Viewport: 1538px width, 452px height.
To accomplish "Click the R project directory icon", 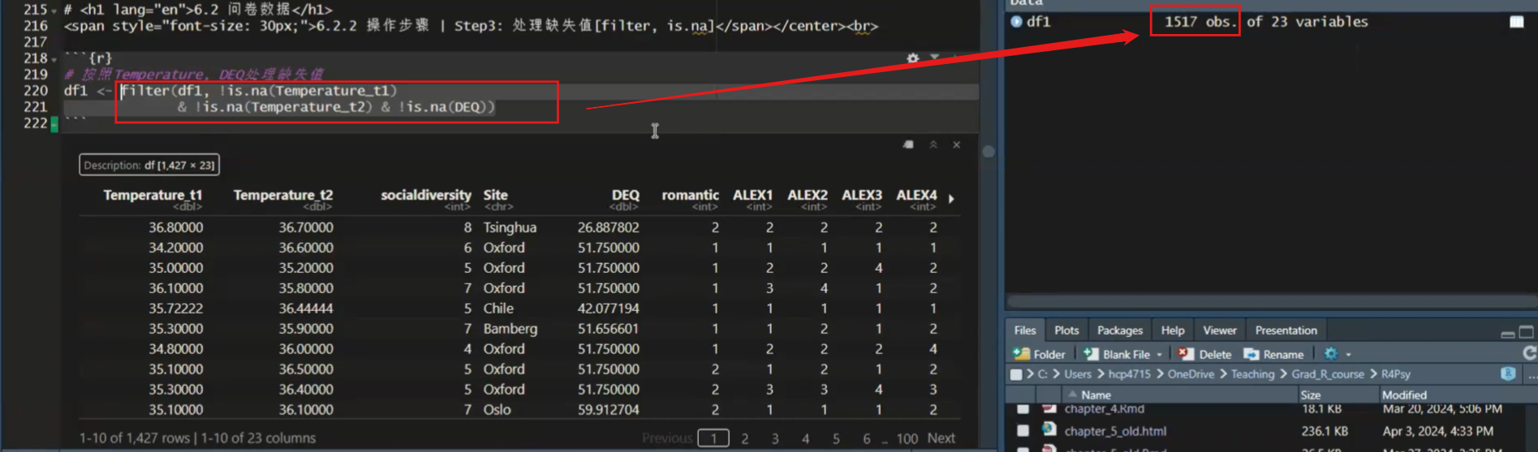I will (x=1508, y=374).
